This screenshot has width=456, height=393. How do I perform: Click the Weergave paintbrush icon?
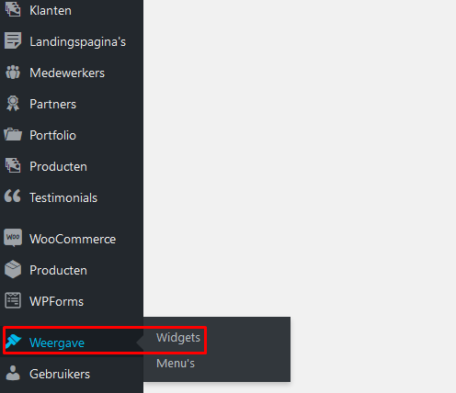14,342
